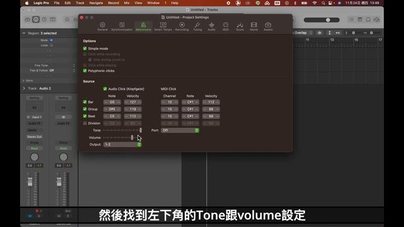Enable the Division click checkbox
The width and height of the screenshot is (404, 227).
(85, 124)
